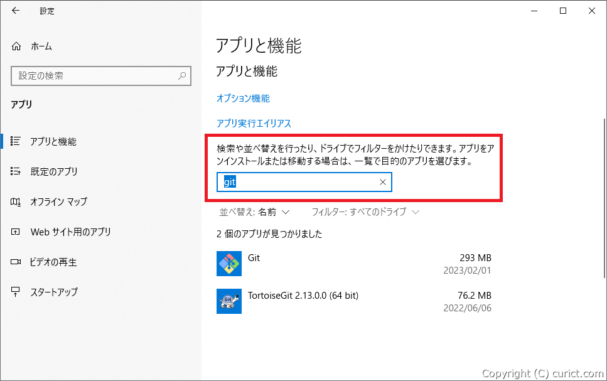Click the TortoiseGit app icon
The height and width of the screenshot is (381, 607).
[x=229, y=301]
